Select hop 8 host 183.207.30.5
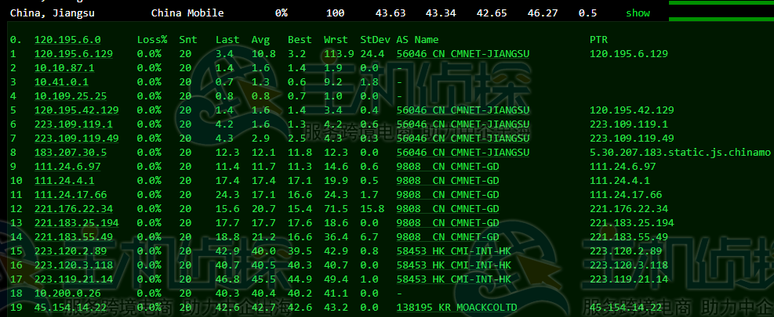Image resolution: width=774 pixels, height=317 pixels. pos(70,153)
